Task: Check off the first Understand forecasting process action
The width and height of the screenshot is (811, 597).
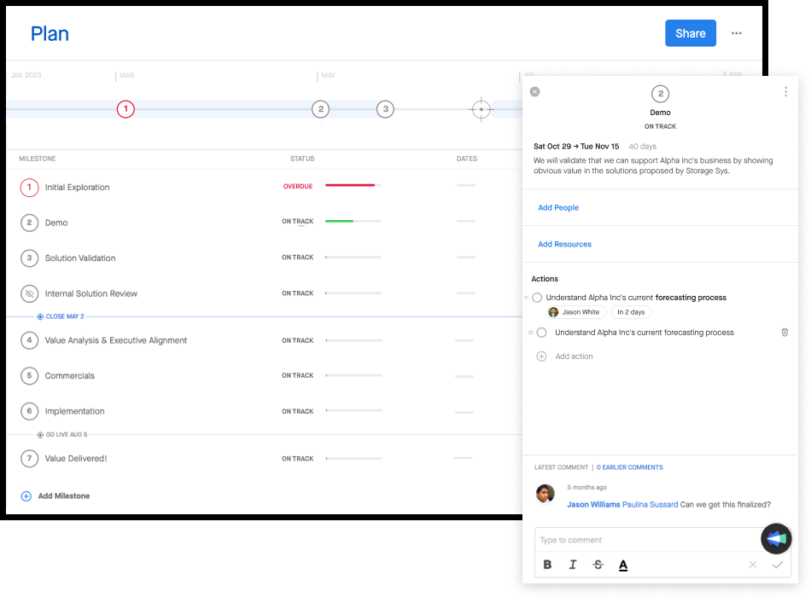Action: point(539,297)
